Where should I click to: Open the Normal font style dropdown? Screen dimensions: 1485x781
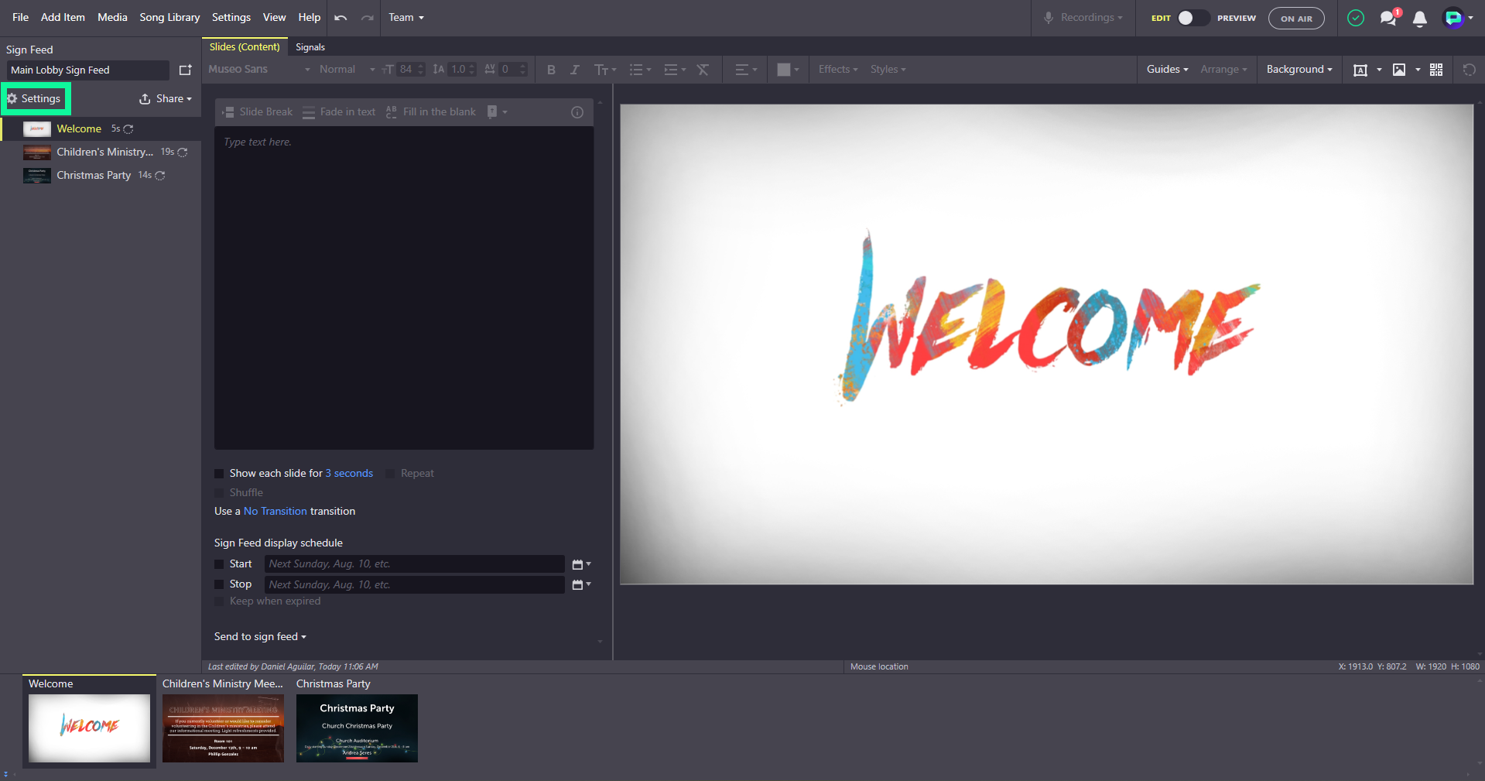coord(347,70)
